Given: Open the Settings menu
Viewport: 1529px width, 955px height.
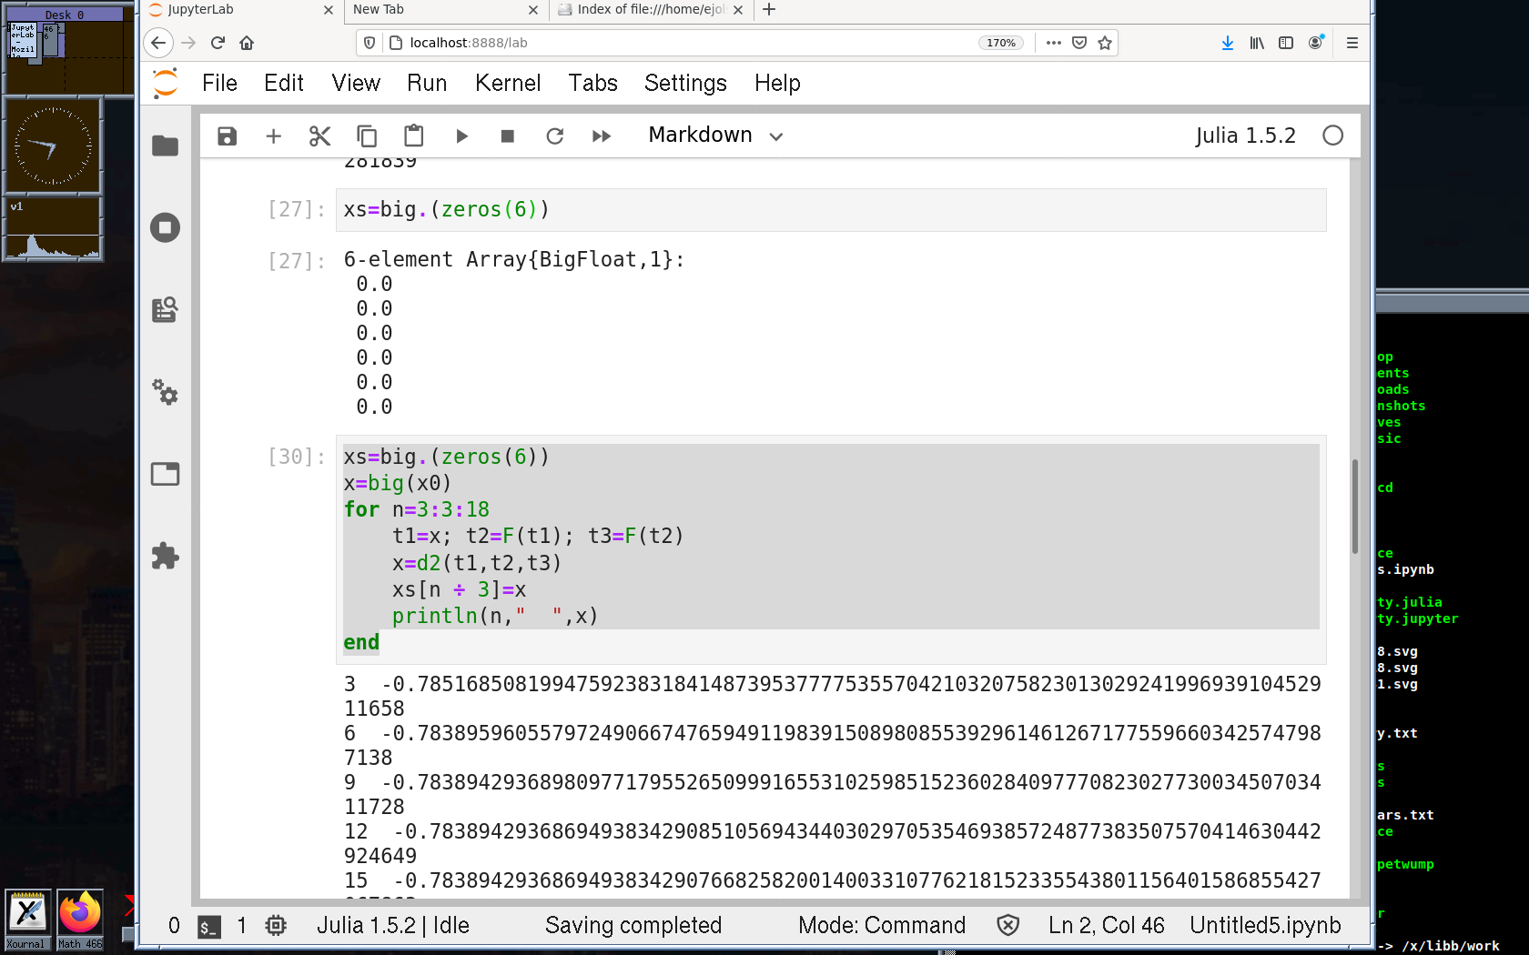Looking at the screenshot, I should click(x=685, y=84).
